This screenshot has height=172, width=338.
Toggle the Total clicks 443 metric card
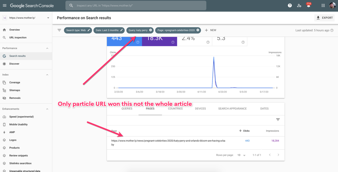[124, 40]
